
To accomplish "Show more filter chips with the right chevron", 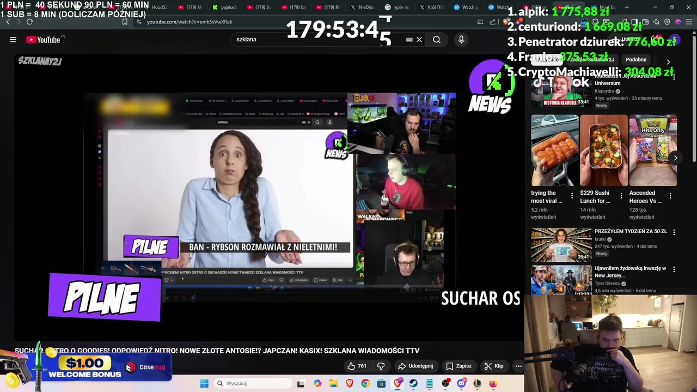I will (x=668, y=62).
